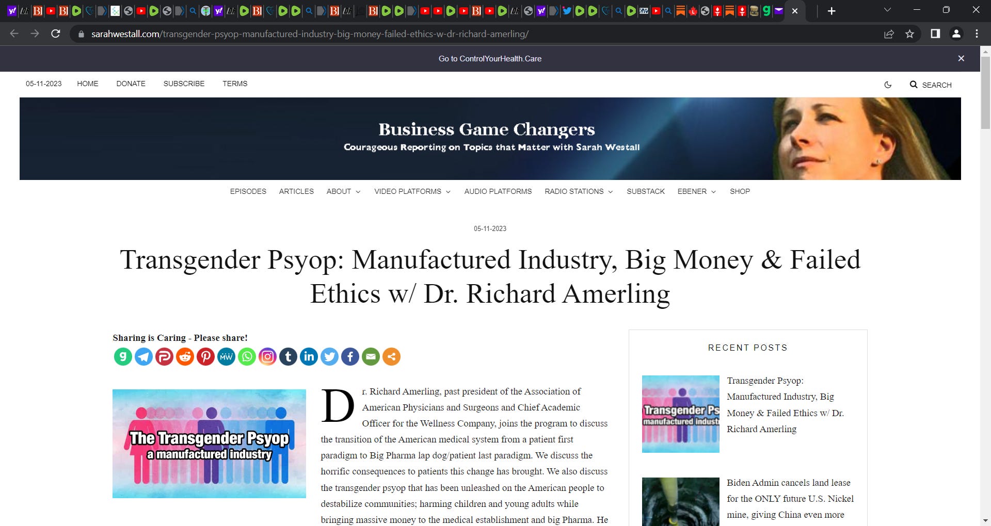Screen dimensions: 991x526
Task: Click the page scrollbar down arrow
Action: click(985, 521)
